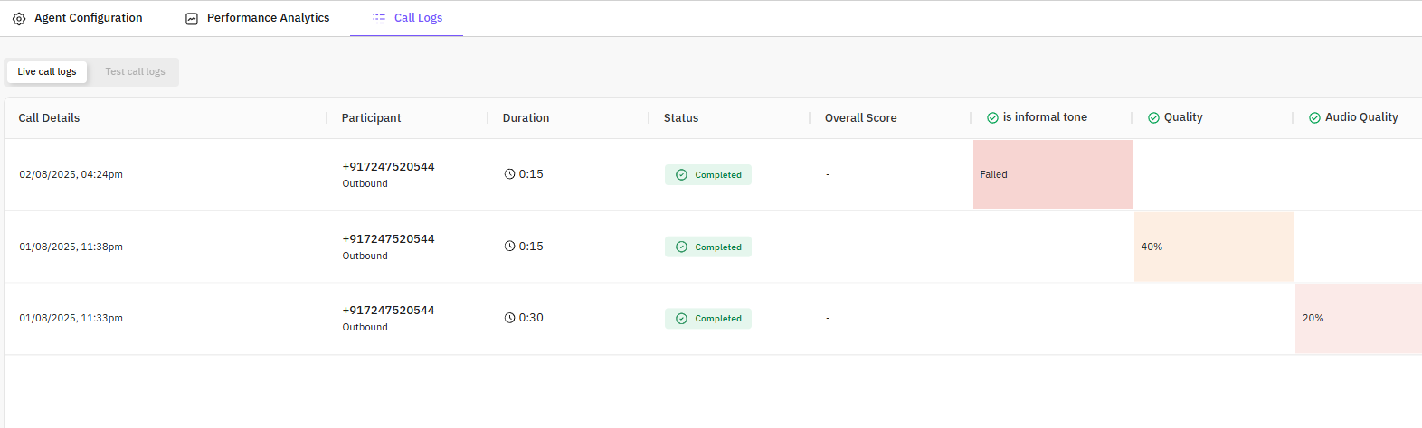1422x428 pixels.
Task: Select the Call Logs tab
Action: coord(418,18)
